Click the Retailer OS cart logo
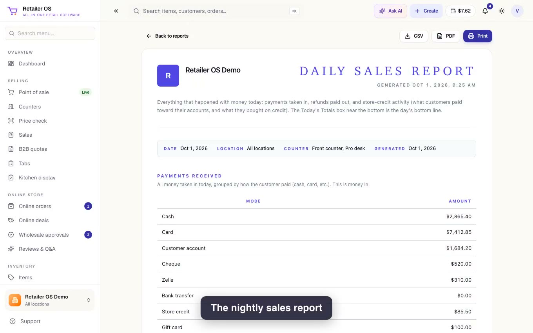The height and width of the screenshot is (333, 533). pyautogui.click(x=13, y=11)
